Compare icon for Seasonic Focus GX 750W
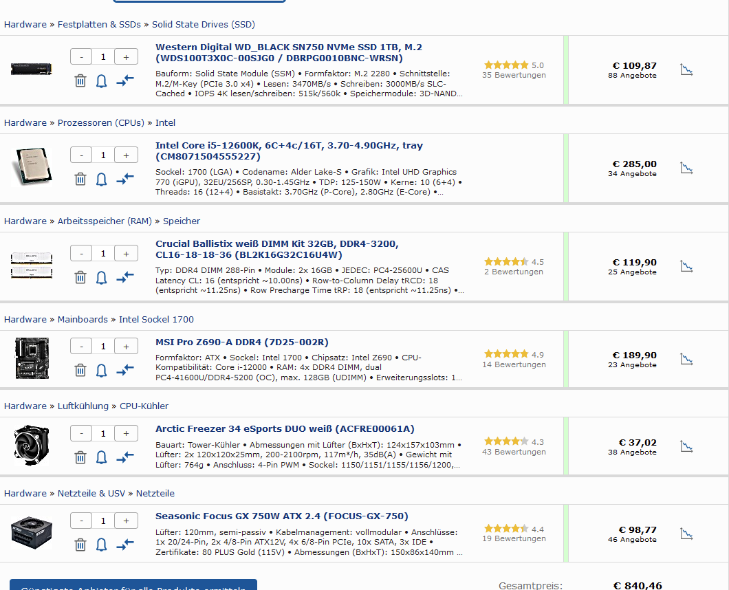The width and height of the screenshot is (729, 590). 125,544
